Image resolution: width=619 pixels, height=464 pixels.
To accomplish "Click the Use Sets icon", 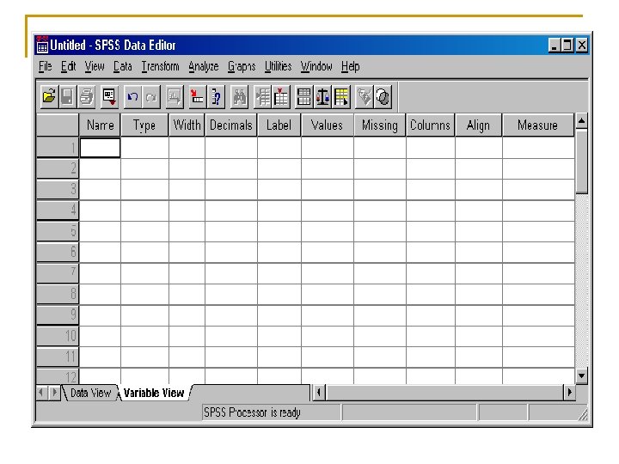I will 383,96.
